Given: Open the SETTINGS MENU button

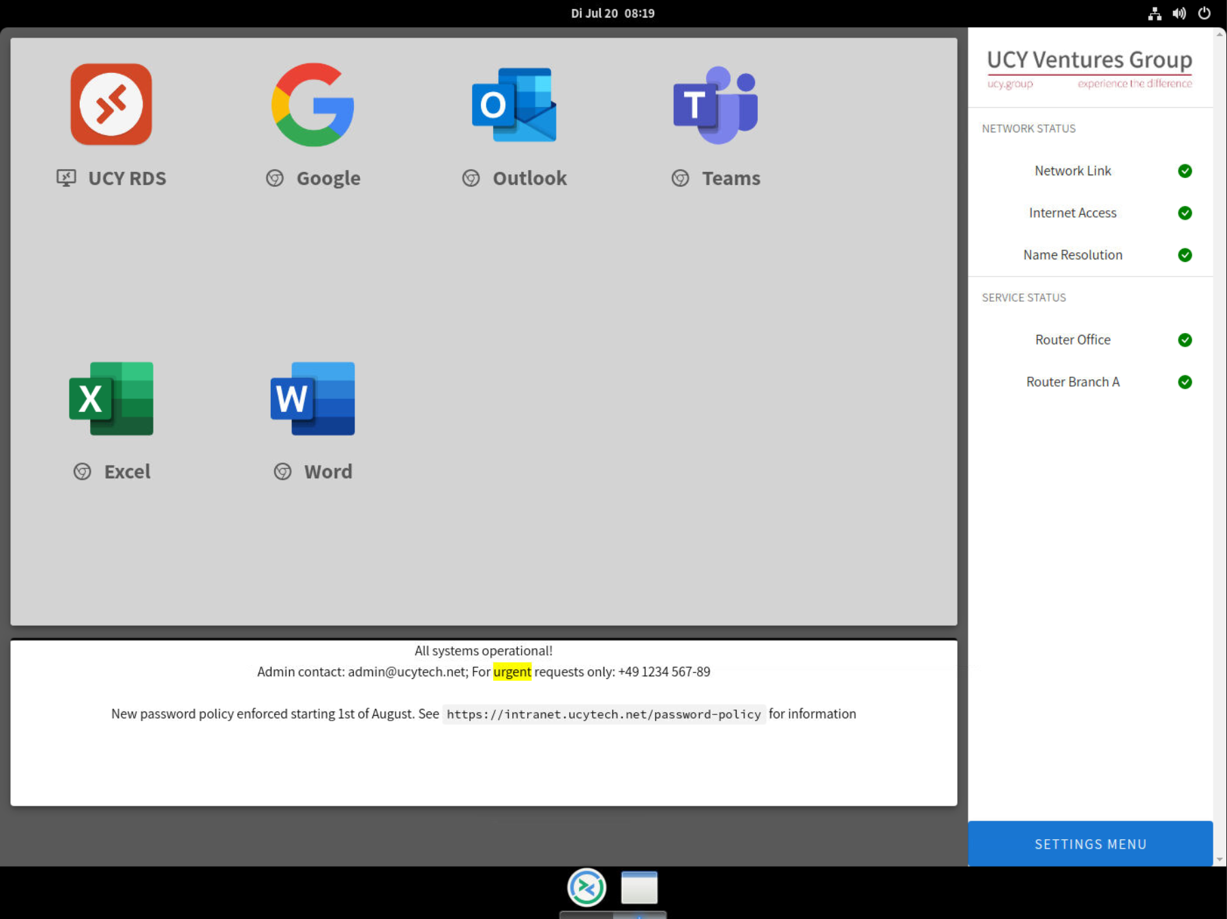Looking at the screenshot, I should pyautogui.click(x=1091, y=844).
